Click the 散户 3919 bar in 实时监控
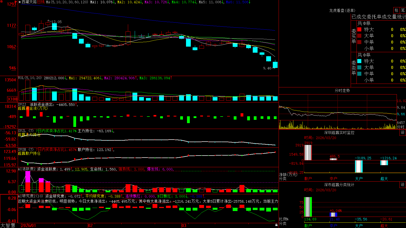 point(308,153)
